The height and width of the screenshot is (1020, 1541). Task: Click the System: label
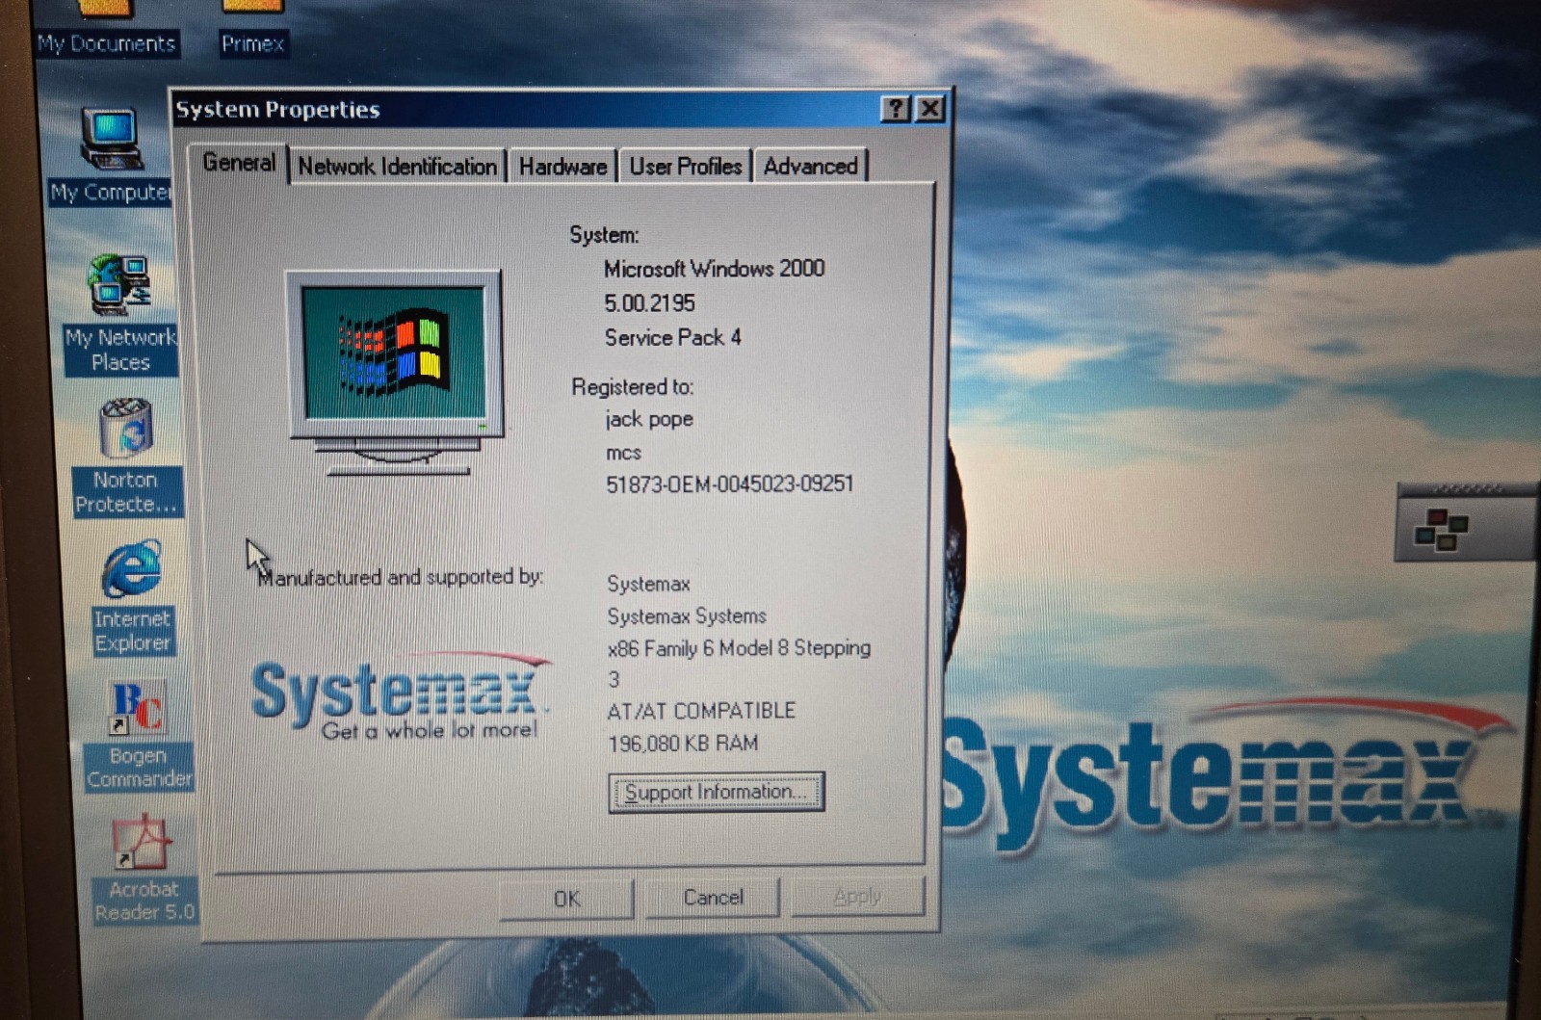[x=604, y=235]
